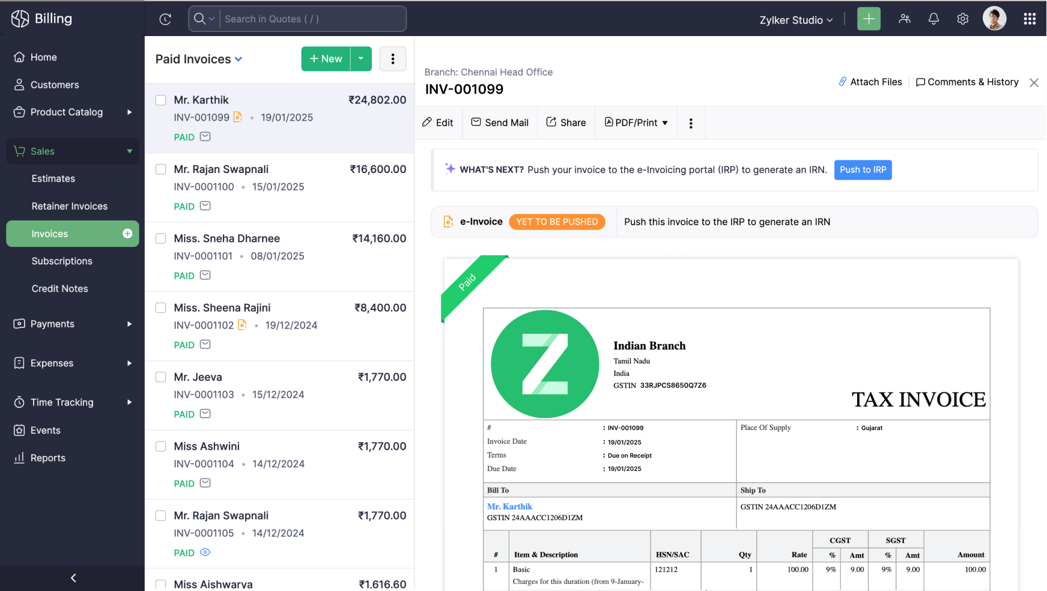Image resolution: width=1047 pixels, height=591 pixels.
Task: Click the Mr. Karthik customer link
Action: pyautogui.click(x=509, y=506)
